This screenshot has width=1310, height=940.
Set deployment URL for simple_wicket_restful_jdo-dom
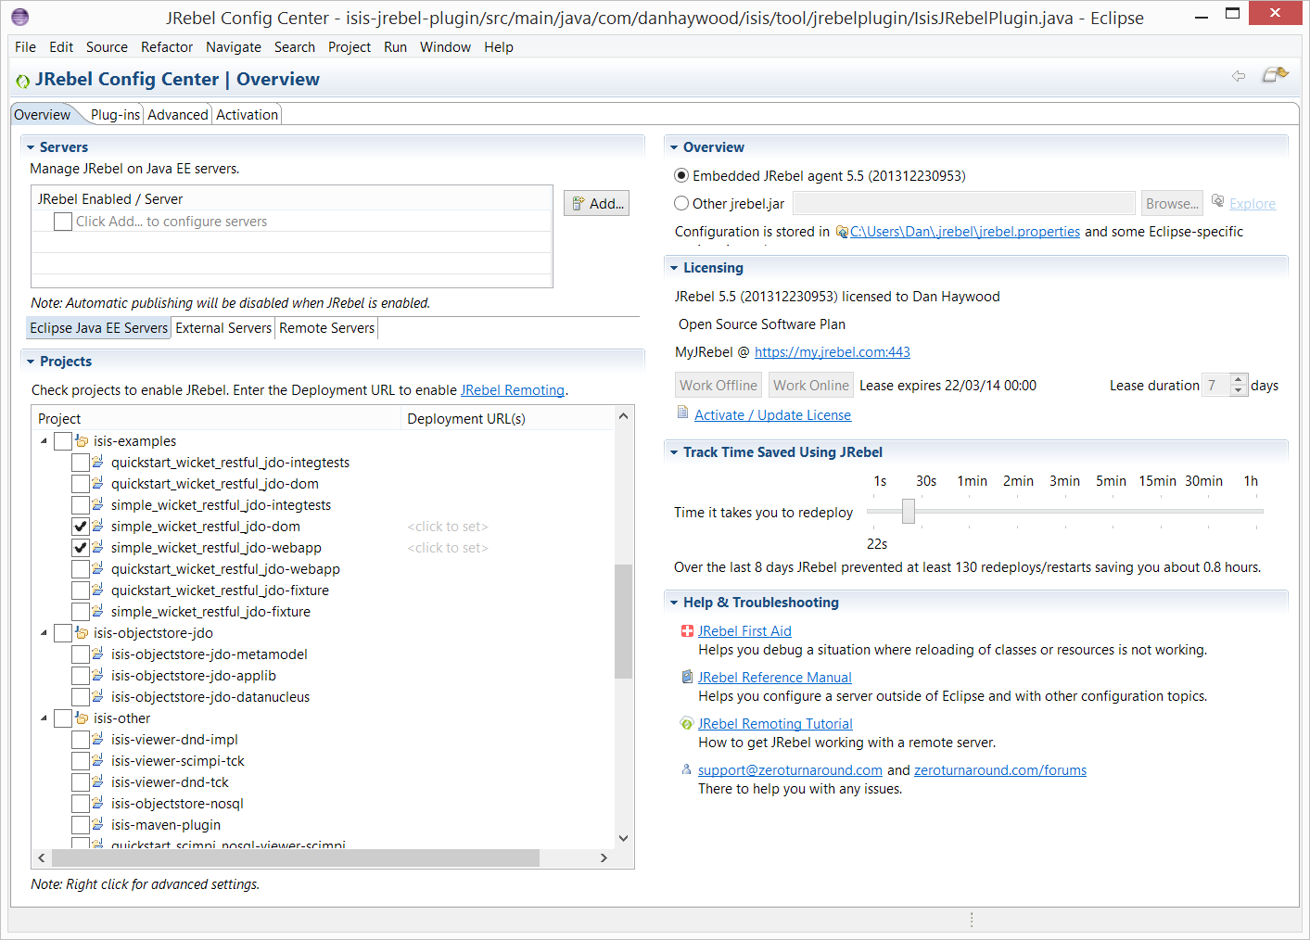coord(448,527)
